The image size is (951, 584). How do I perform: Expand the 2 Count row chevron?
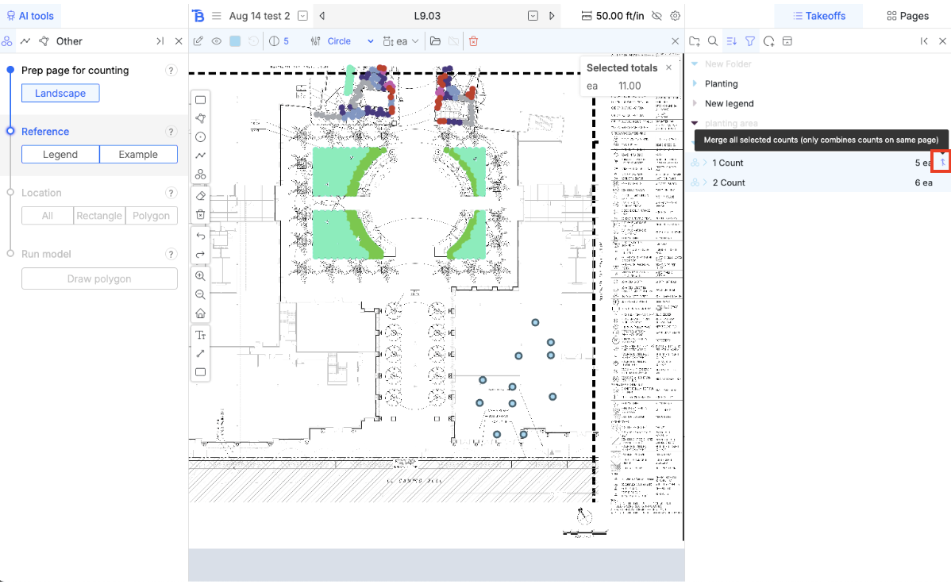click(706, 182)
